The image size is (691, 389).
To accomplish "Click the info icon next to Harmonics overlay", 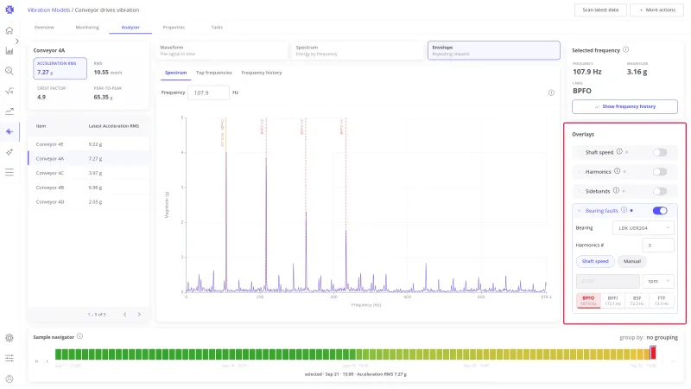I will [617, 171].
